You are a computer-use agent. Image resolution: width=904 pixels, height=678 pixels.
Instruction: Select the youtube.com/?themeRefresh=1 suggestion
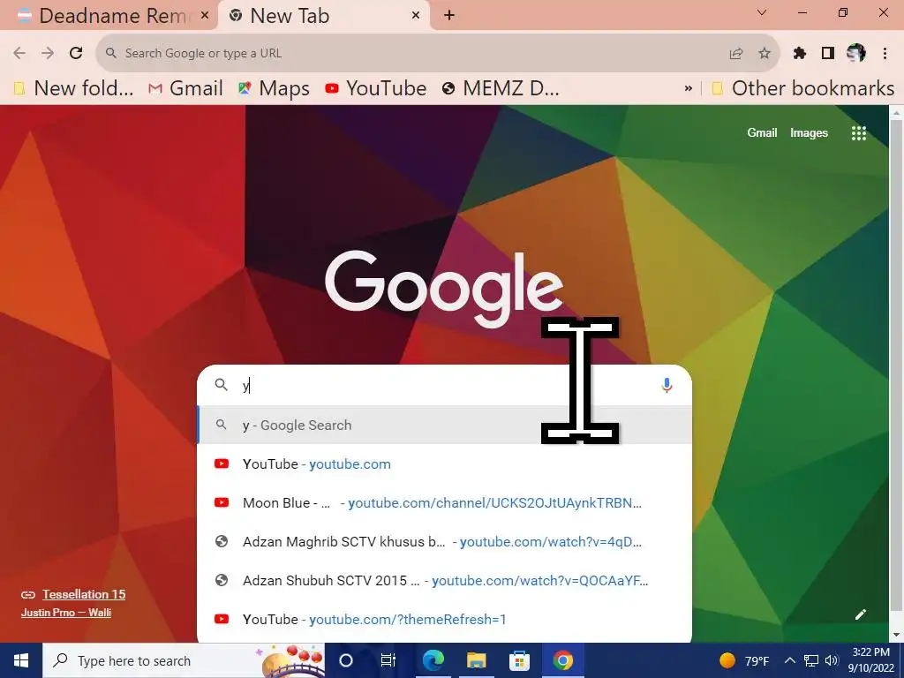(444, 619)
